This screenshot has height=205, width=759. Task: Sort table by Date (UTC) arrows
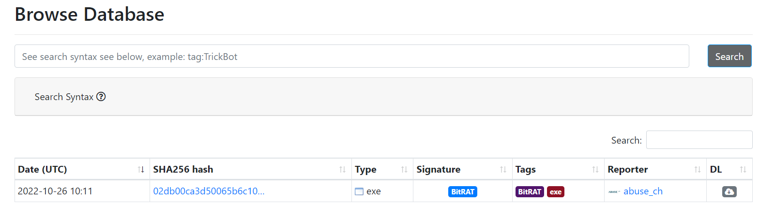[141, 169]
